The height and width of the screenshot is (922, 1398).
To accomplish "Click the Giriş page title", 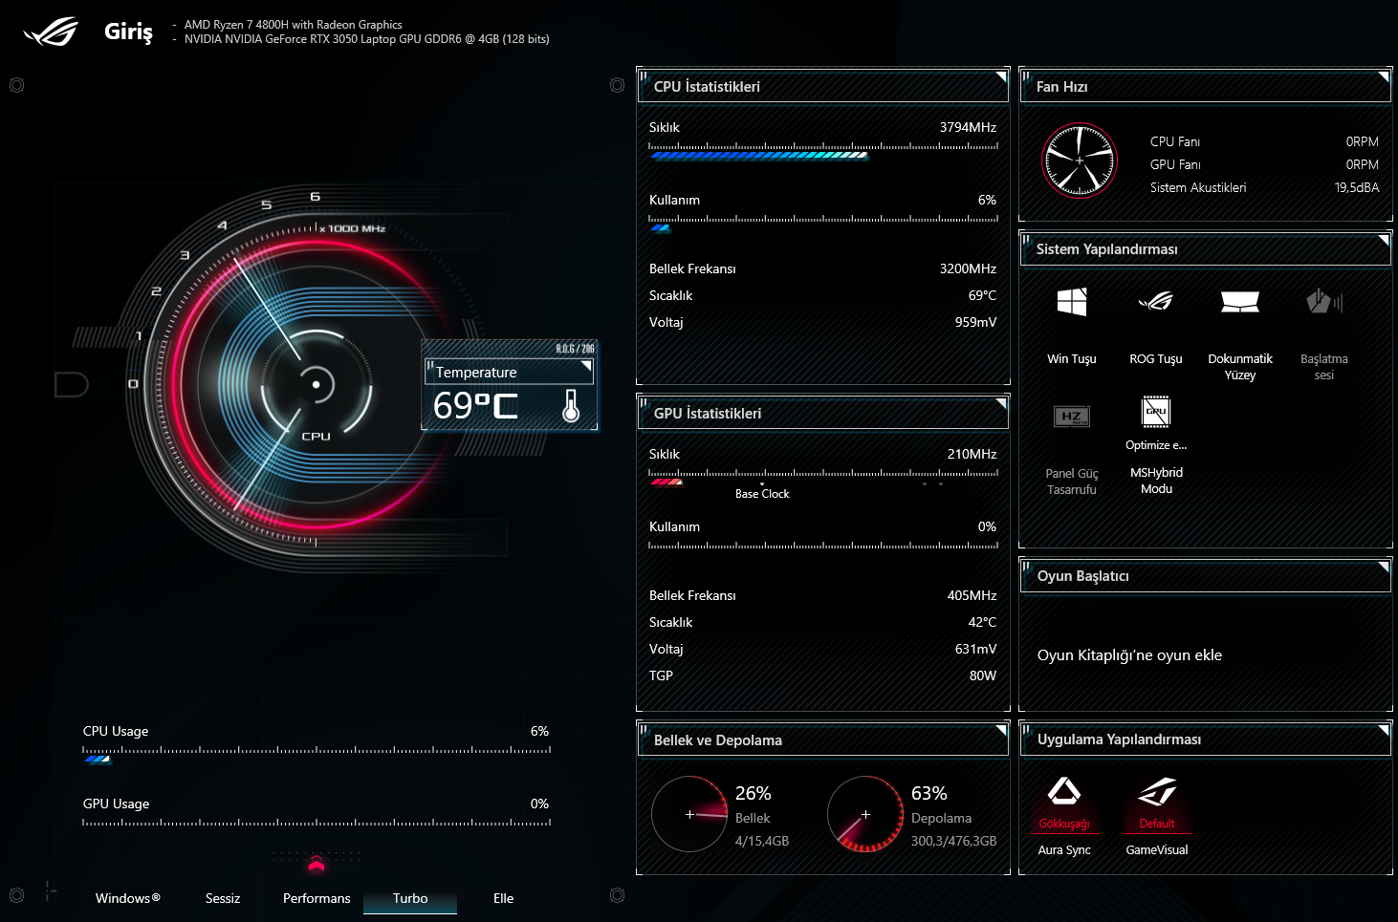I will 128,32.
